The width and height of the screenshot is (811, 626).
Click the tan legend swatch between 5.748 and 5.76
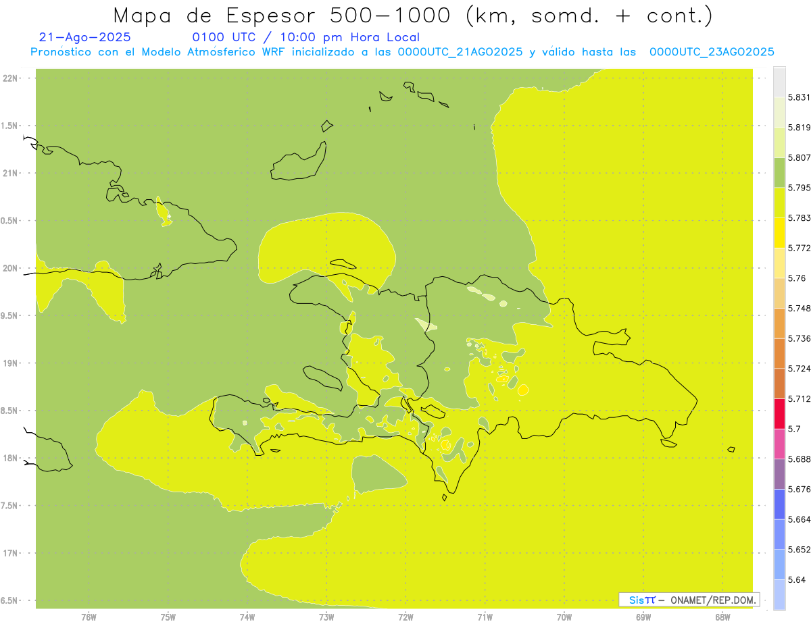pos(779,293)
